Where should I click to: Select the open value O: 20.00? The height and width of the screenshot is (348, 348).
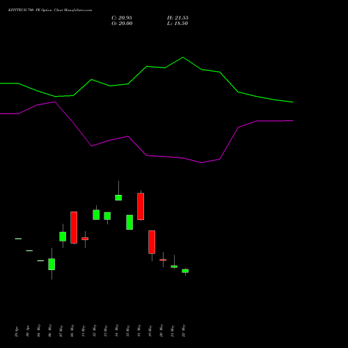[122, 24]
